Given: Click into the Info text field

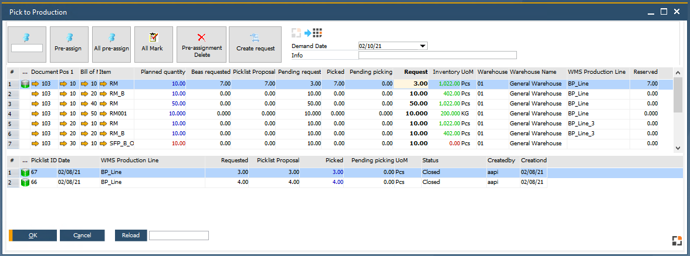Looking at the screenshot, I should (x=437, y=56).
